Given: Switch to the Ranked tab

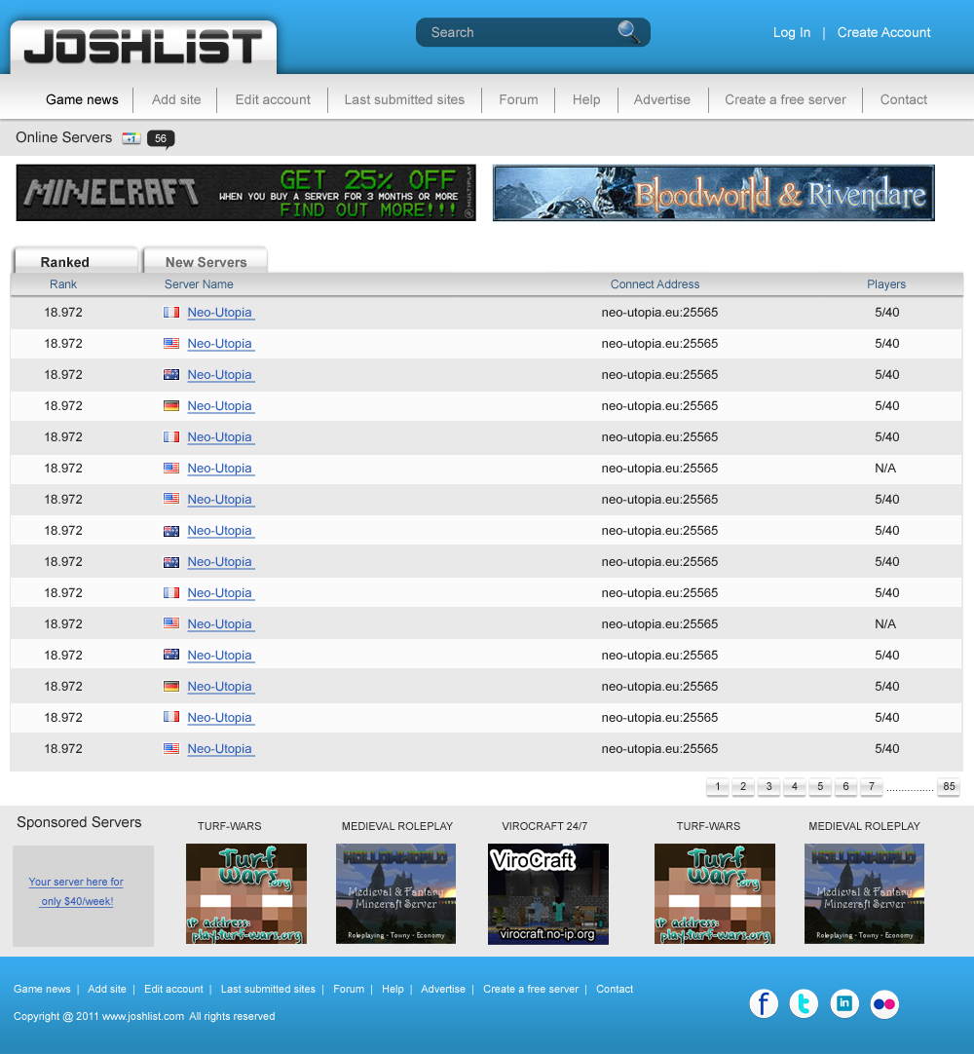Looking at the screenshot, I should (x=75, y=261).
